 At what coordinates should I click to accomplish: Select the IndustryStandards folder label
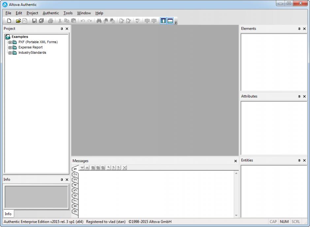[32, 52]
